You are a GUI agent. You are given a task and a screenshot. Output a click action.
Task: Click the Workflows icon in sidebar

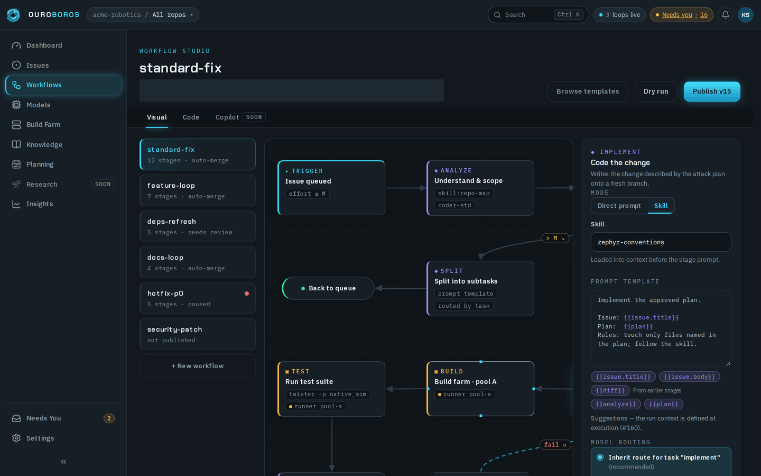pyautogui.click(x=16, y=85)
